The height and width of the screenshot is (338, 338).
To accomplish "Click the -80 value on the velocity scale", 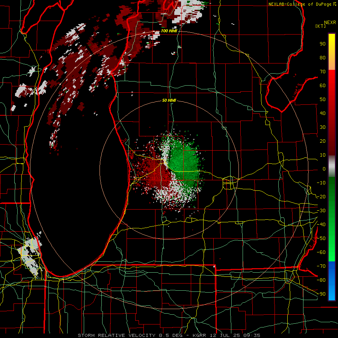I will tap(321, 280).
